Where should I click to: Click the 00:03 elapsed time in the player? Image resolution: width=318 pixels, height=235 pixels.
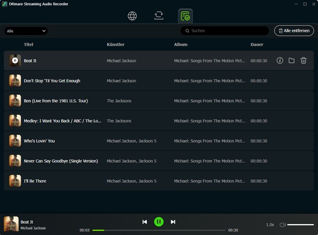tap(85, 230)
